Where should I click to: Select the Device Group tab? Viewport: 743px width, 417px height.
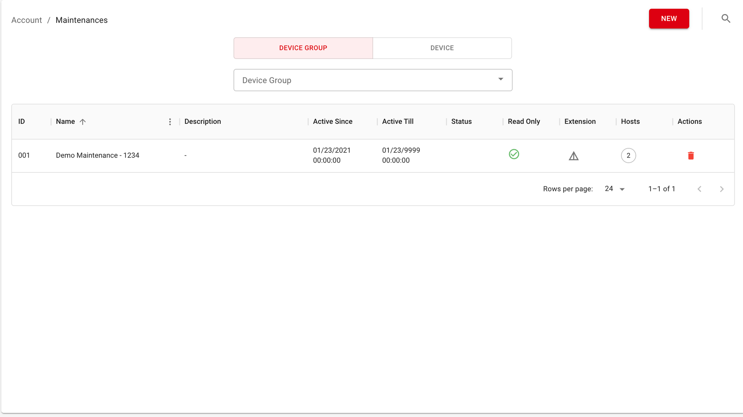pyautogui.click(x=303, y=48)
